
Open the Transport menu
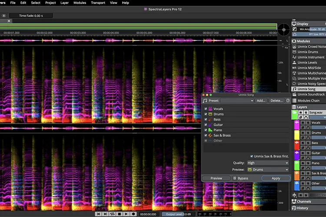coord(98,3)
